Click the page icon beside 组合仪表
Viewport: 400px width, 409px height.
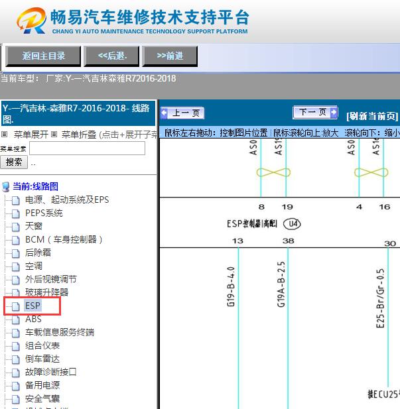tap(16, 346)
